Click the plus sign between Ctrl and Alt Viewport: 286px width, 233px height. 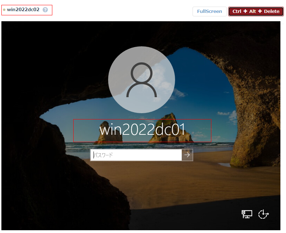coord(245,11)
